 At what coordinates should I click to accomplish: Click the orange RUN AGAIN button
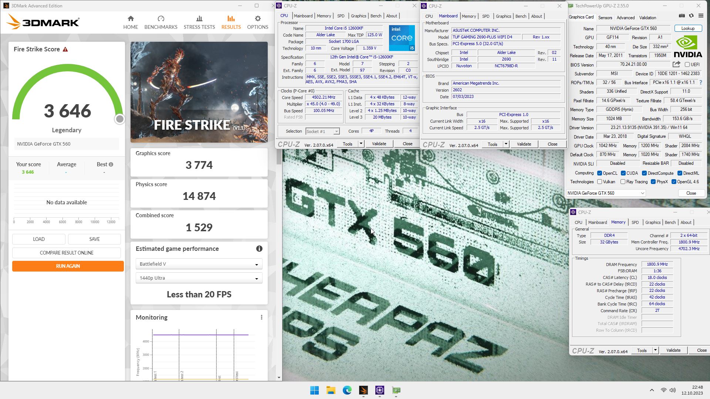[68, 266]
